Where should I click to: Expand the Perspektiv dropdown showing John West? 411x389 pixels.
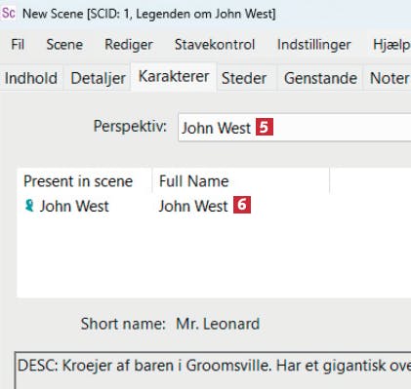[295, 127]
